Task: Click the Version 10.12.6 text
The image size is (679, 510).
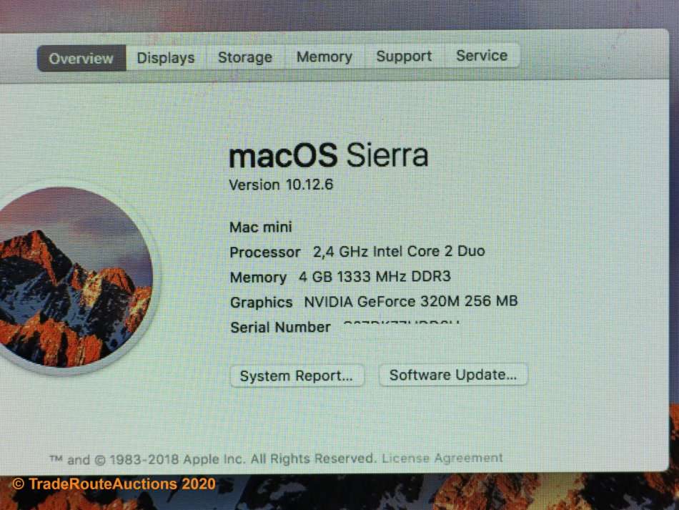Action: point(281,185)
